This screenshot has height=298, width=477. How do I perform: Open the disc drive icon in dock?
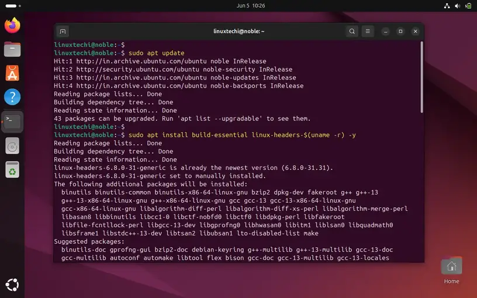tap(12, 145)
